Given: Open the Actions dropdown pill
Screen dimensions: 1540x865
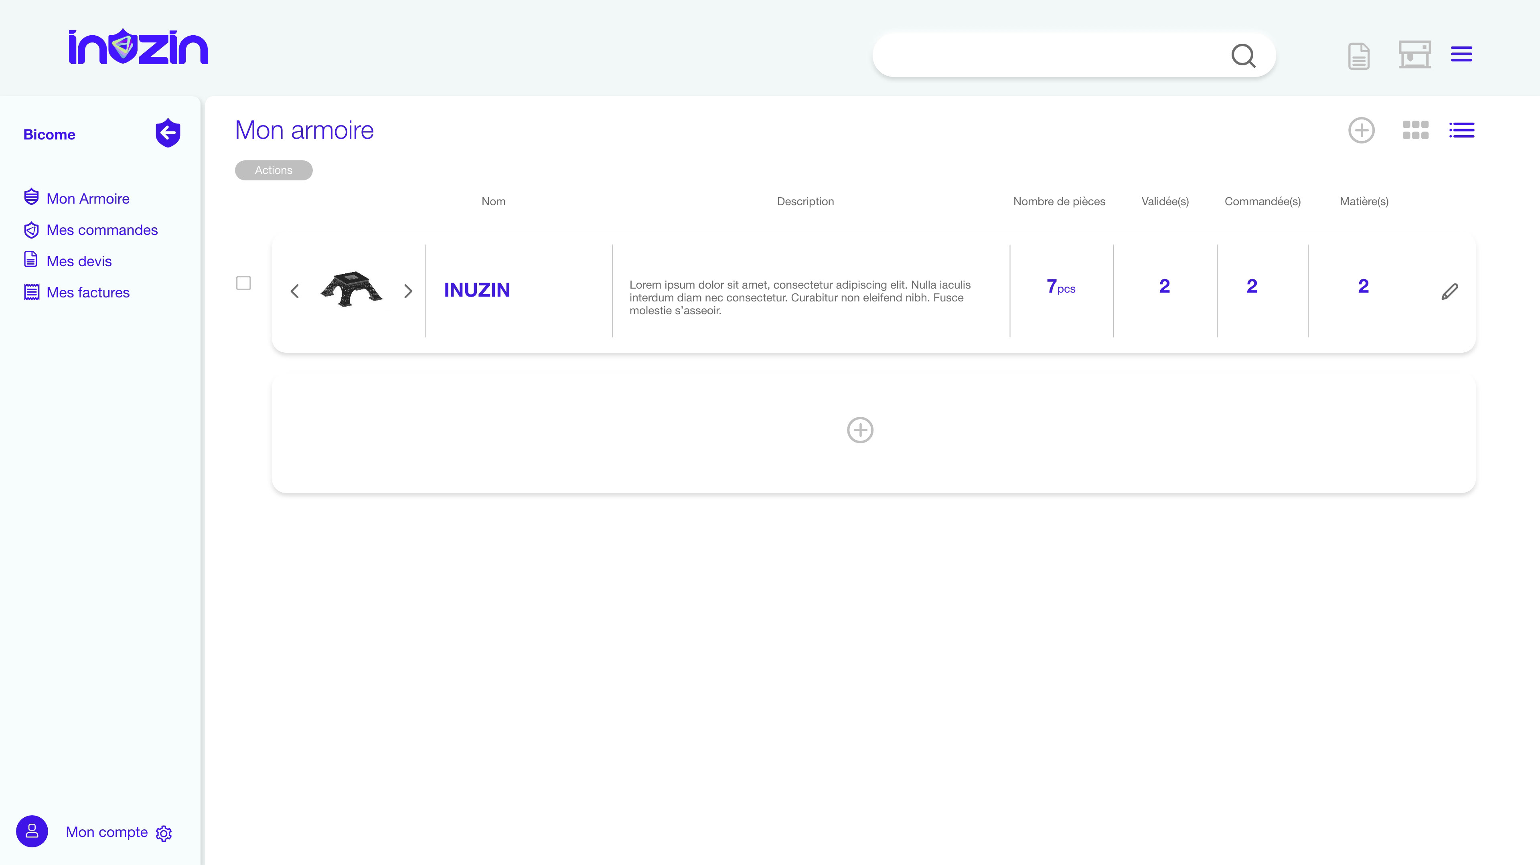Looking at the screenshot, I should (273, 170).
